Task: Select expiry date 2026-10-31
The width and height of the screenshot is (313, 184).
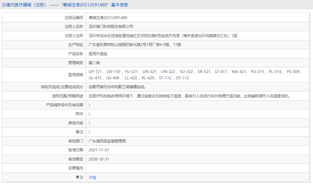Action: (99, 159)
